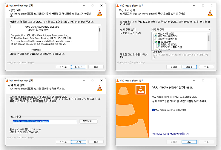221x150 pixels.
Task: Click VLC cone title icon in 설치 완료 window
Action: coord(118,80)
